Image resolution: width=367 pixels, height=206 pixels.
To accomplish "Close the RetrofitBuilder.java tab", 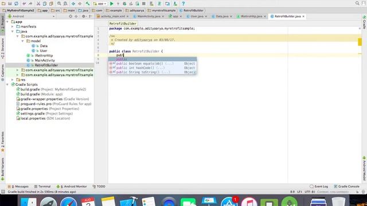I will pyautogui.click(x=303, y=17).
